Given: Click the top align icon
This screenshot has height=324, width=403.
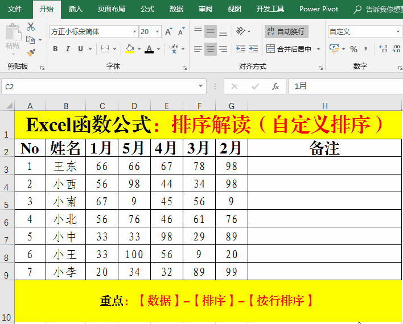Looking at the screenshot, I should [x=197, y=32].
